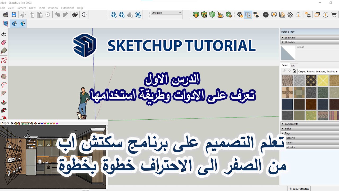Open the Extensions menu
Viewport: 339px width, 191px height.
(x=68, y=8)
